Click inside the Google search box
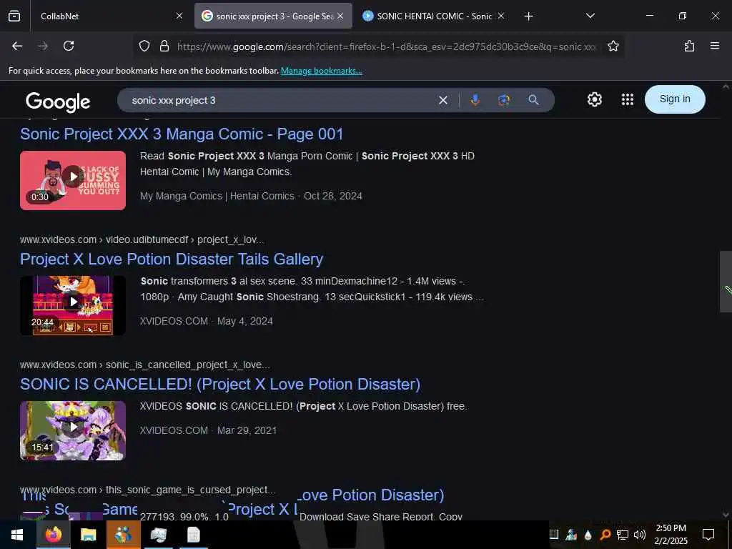 [x=280, y=100]
